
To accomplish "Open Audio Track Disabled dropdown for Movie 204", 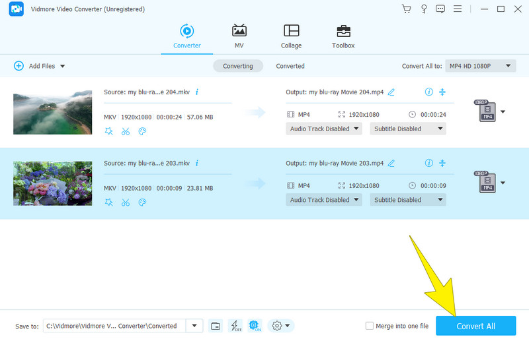I will 324,129.
